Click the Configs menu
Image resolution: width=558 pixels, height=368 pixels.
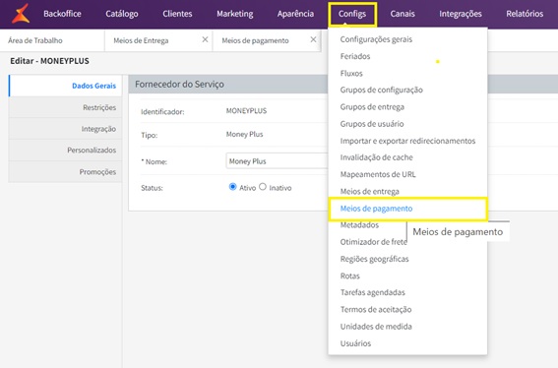352,14
